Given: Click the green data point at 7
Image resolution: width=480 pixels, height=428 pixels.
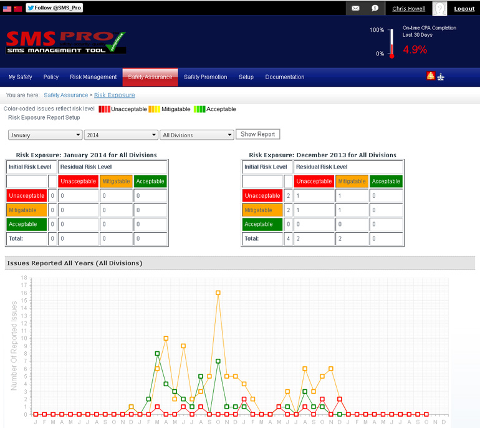Looking at the screenshot, I should point(218,361).
